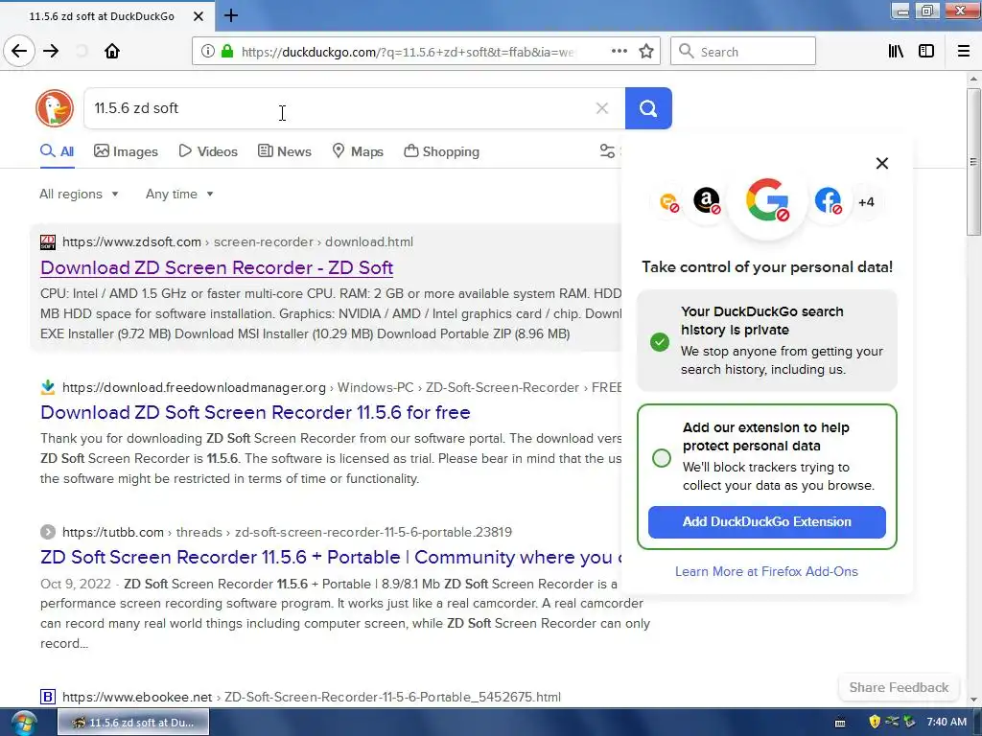The width and height of the screenshot is (982, 736).
Task: Click the blocked Google tracker icon
Action: pyautogui.click(x=767, y=200)
